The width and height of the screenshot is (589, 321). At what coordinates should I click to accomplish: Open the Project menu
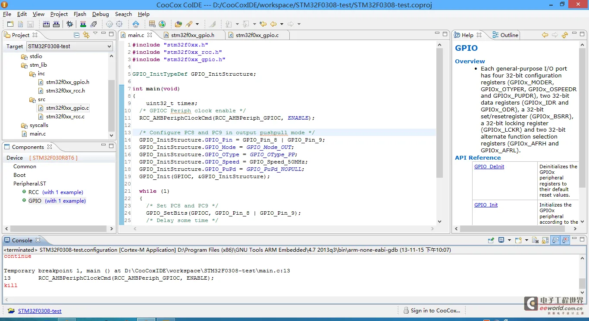59,14
